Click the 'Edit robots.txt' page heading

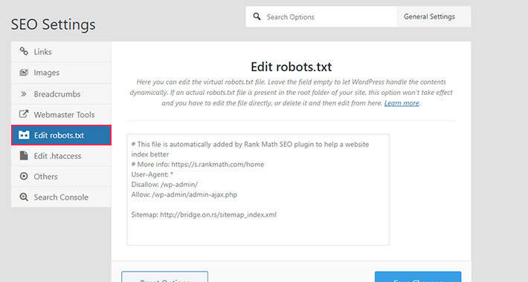click(x=292, y=67)
